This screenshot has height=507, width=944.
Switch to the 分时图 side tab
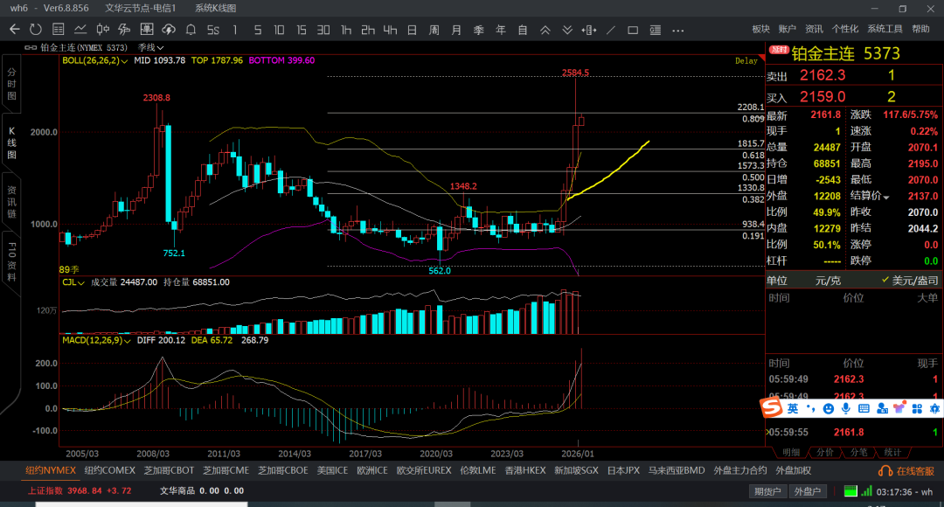click(12, 83)
